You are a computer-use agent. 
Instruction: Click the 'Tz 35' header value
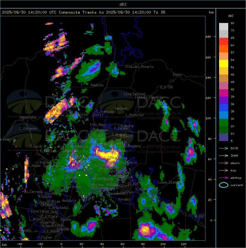pos(159,12)
